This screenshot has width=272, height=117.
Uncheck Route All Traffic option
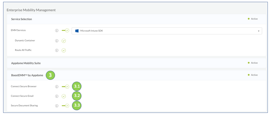(64, 50)
